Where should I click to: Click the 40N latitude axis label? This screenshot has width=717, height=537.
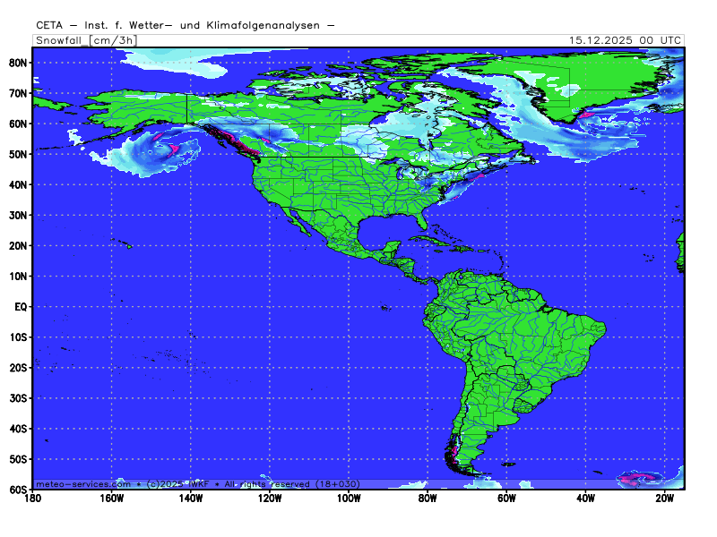(19, 184)
